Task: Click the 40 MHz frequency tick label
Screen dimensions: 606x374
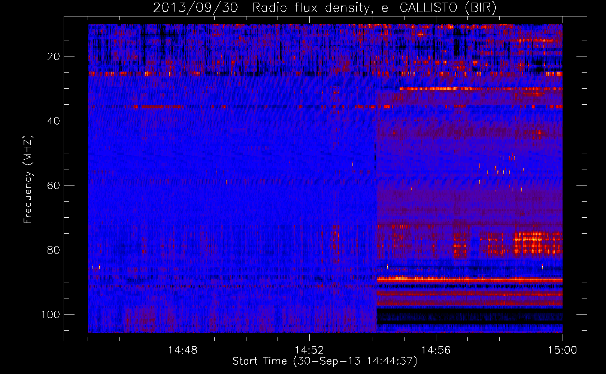Action: click(54, 121)
